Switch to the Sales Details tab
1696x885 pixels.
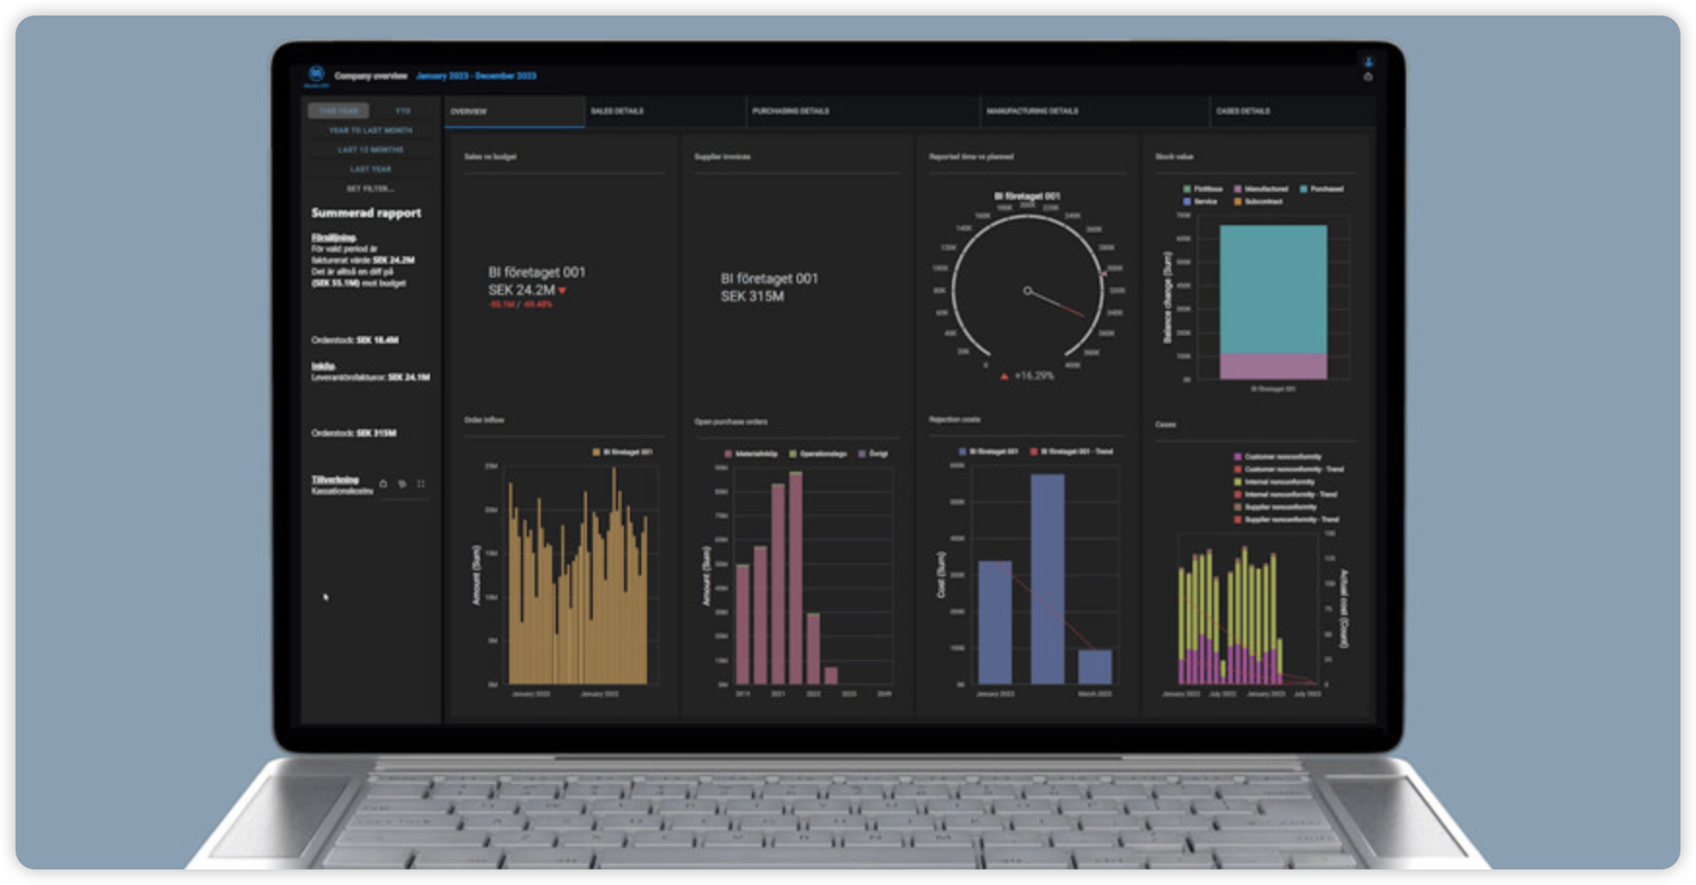(x=617, y=111)
